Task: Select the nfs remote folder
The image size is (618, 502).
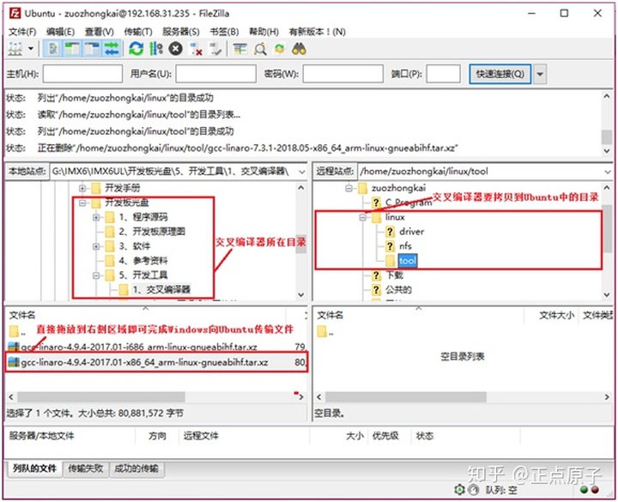Action: click(405, 246)
